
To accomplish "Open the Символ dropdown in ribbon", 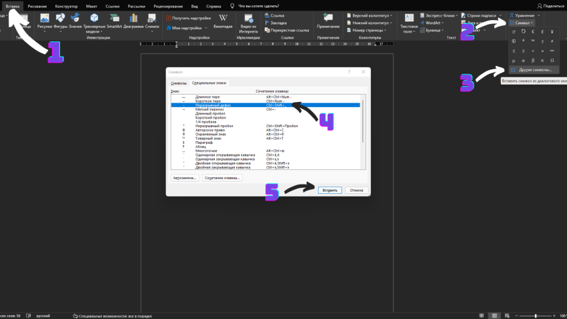I will (x=521, y=23).
